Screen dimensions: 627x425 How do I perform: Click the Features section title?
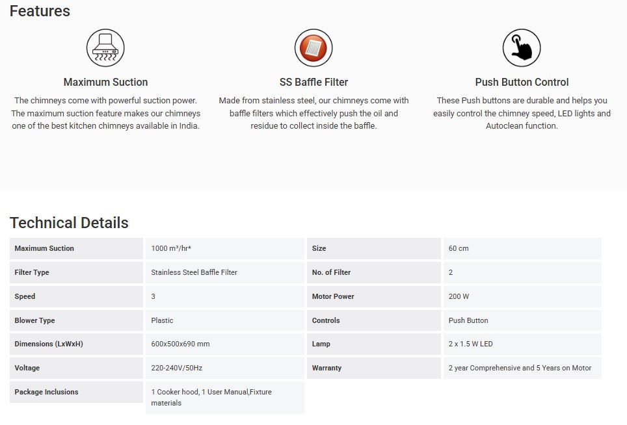(40, 11)
